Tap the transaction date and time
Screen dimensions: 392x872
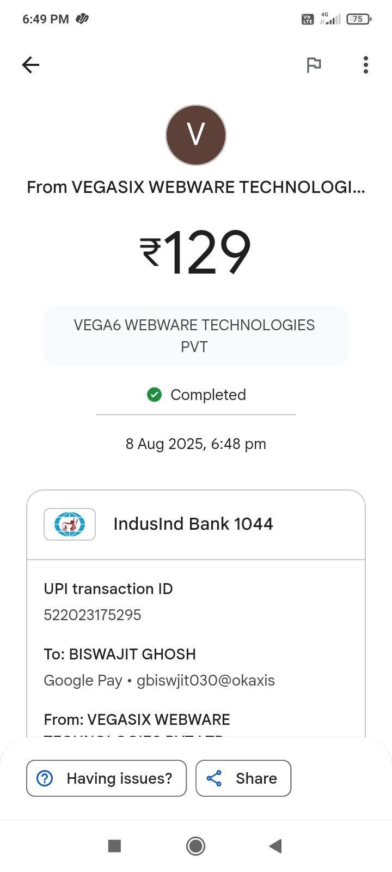tap(196, 444)
